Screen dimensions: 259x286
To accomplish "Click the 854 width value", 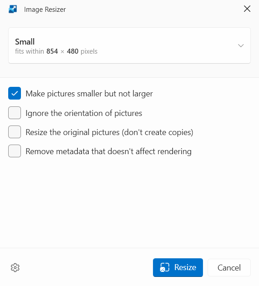I will pos(52,51).
